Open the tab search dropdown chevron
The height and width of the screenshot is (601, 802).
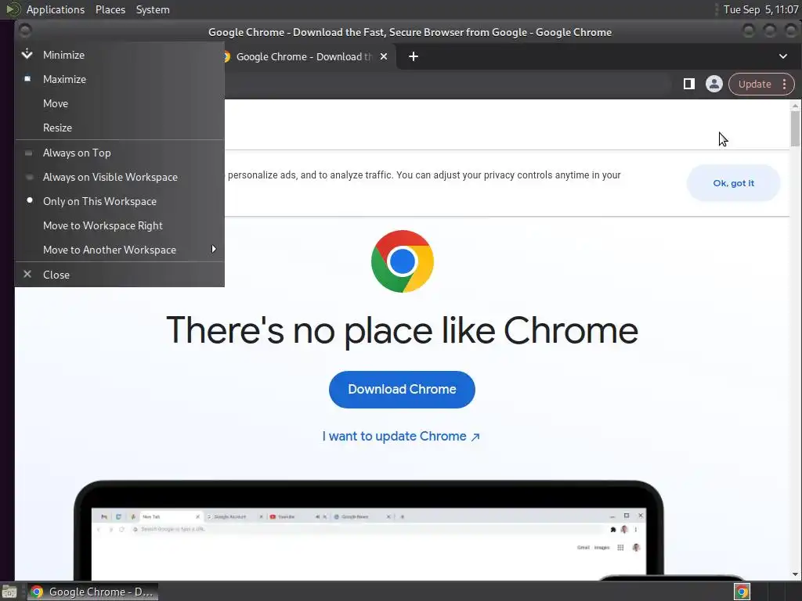(783, 56)
